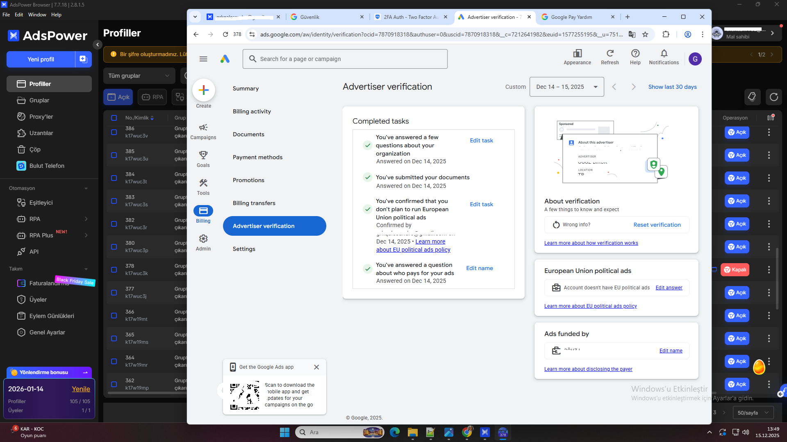Close the Get the Google Ads app popup
787x442 pixels.
(x=316, y=367)
